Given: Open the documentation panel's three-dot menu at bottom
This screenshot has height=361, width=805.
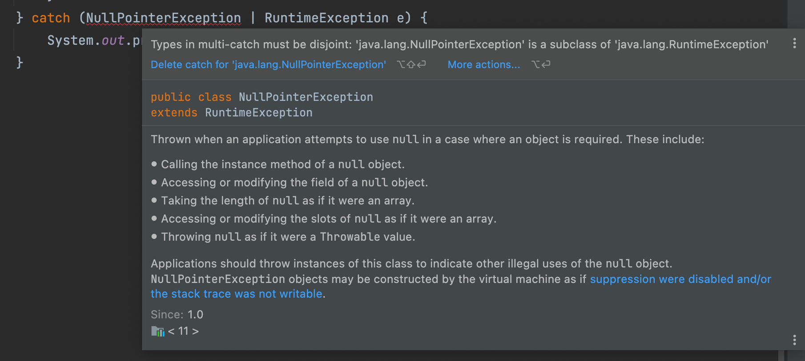Looking at the screenshot, I should 794,340.
